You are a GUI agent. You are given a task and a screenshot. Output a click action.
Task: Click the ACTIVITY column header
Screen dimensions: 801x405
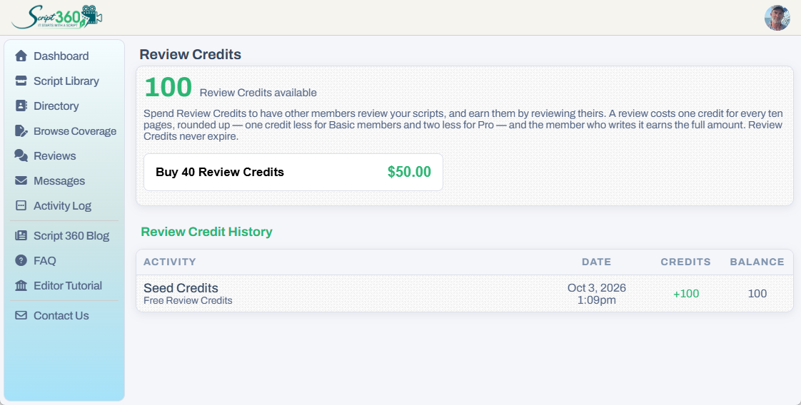coord(170,262)
